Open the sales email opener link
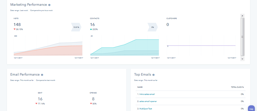Image resolution: width=257 pixels, height=111 pixels. click(148, 101)
